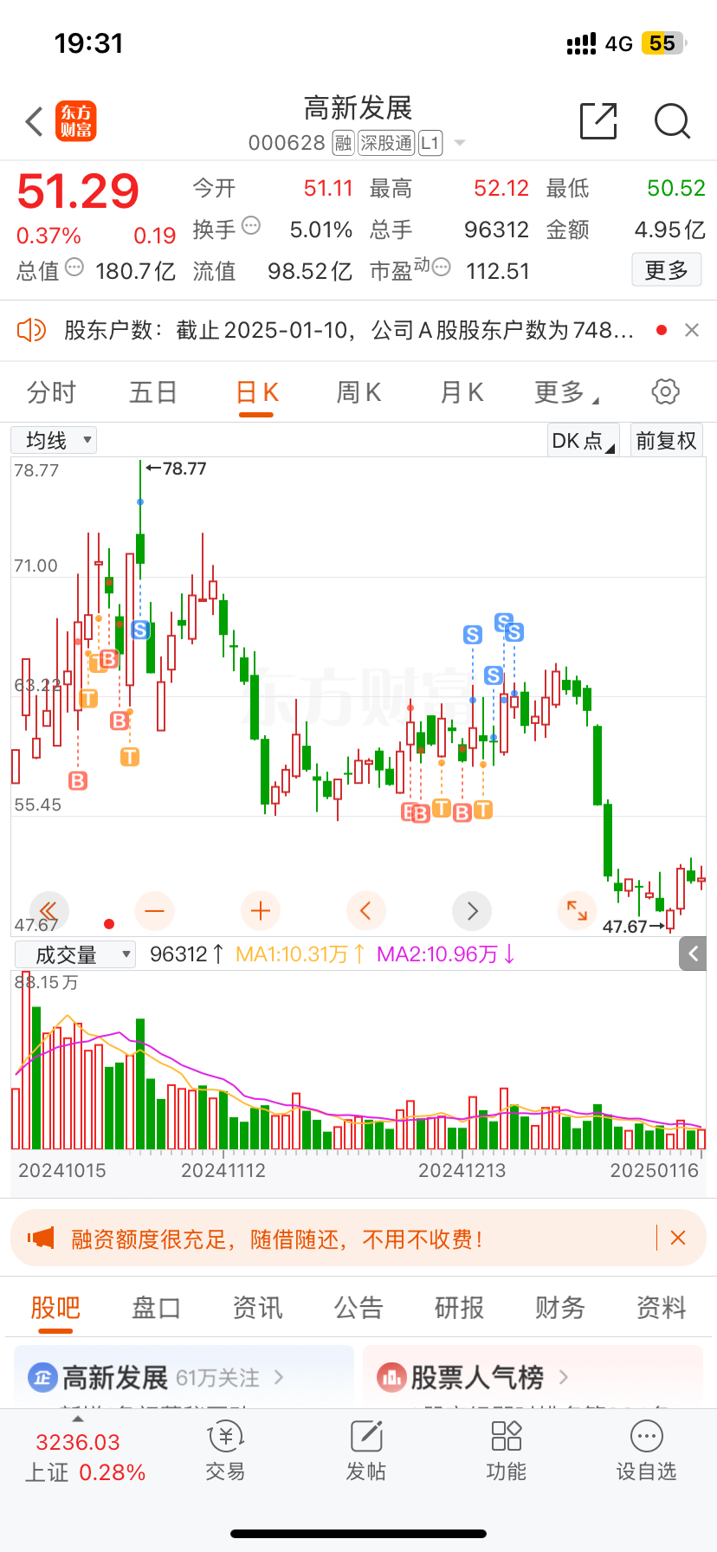Open the 成交量 sub-indicator dropdown

[75, 954]
